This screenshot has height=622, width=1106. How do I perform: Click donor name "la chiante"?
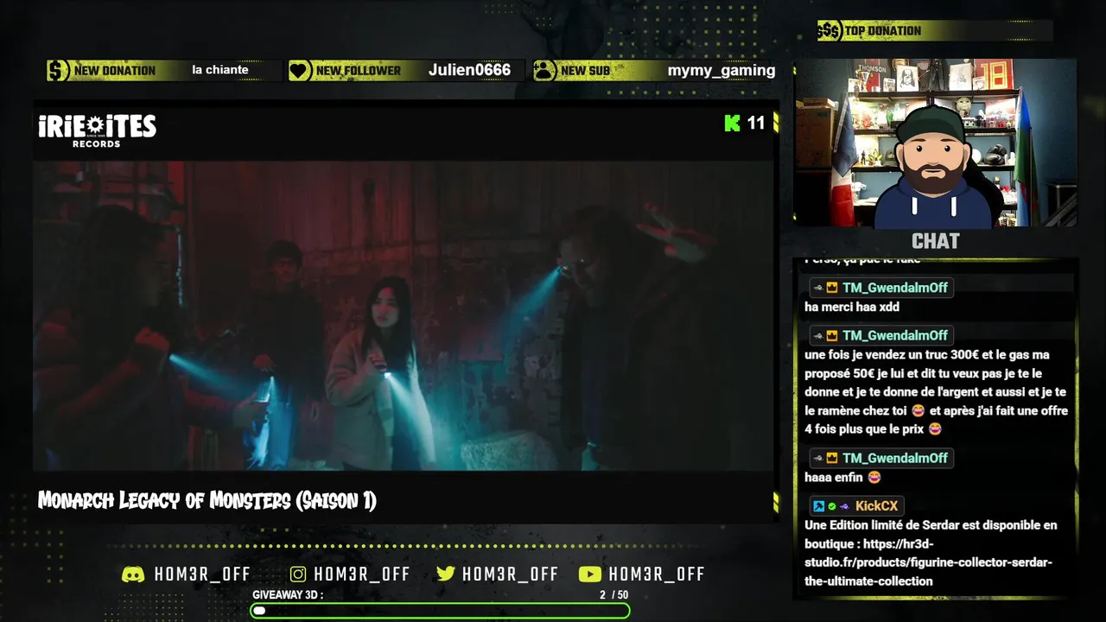point(220,70)
